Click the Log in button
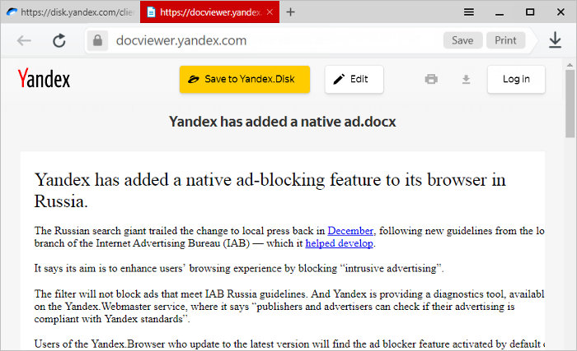The image size is (577, 351). (x=516, y=79)
